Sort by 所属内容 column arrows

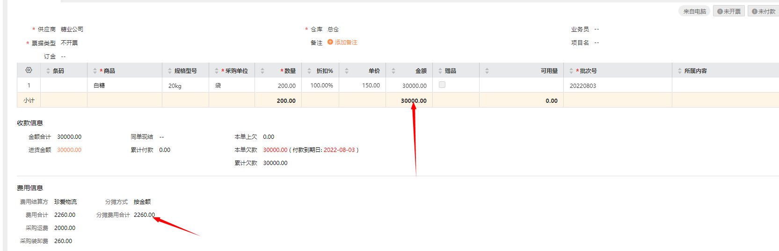680,71
